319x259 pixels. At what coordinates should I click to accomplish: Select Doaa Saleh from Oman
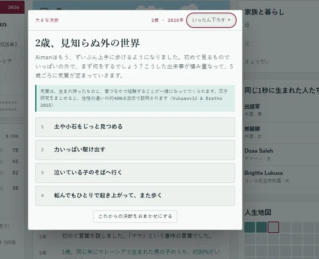tap(281, 155)
